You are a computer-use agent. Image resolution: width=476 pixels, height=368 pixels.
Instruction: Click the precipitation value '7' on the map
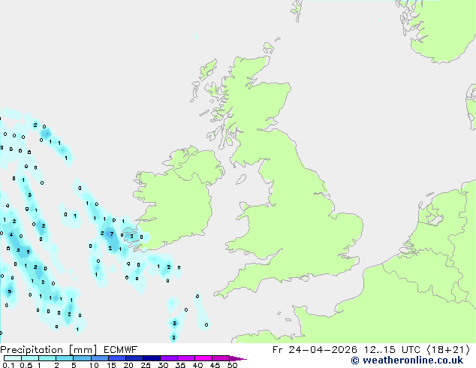(112, 234)
